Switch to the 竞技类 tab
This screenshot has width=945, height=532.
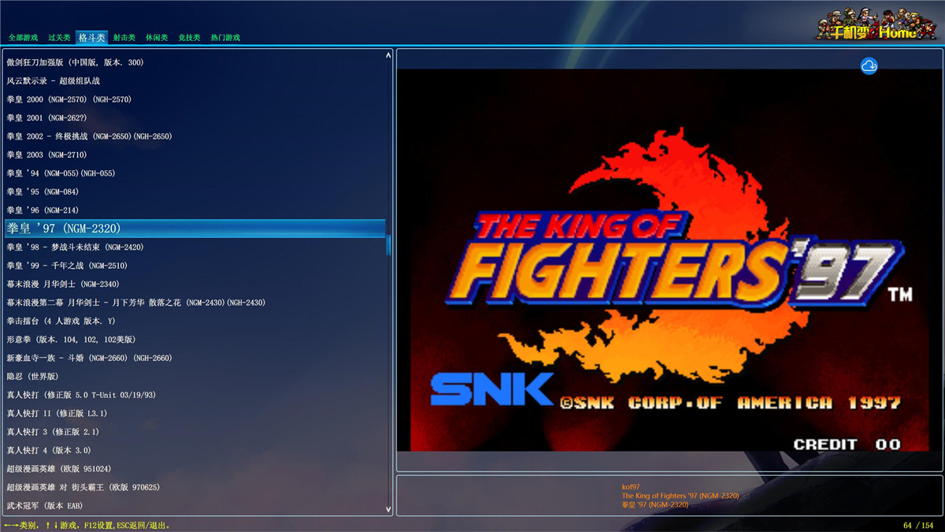189,38
